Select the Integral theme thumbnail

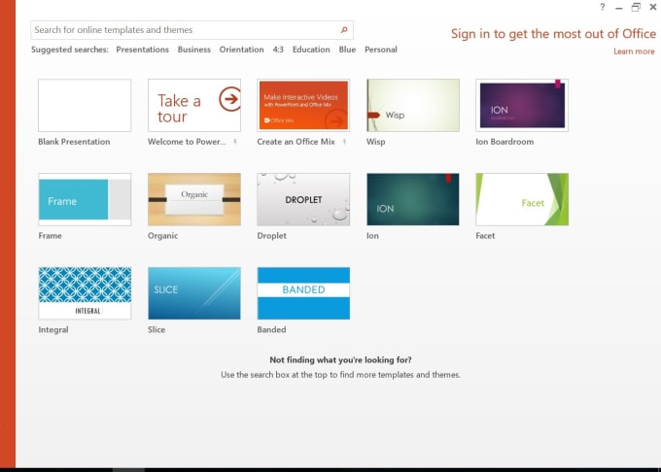tap(85, 293)
